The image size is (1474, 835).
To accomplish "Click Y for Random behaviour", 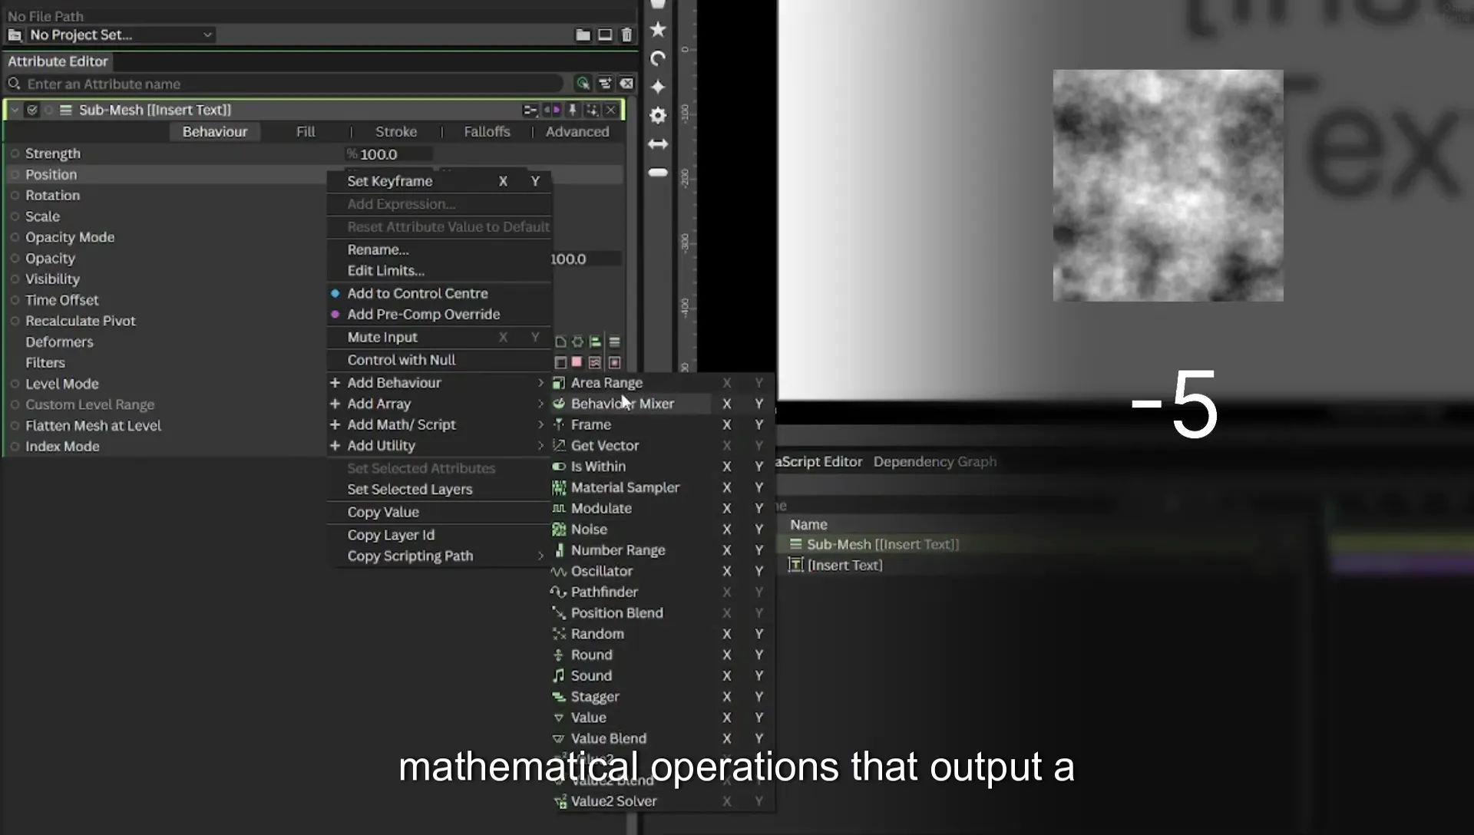I will (x=758, y=634).
